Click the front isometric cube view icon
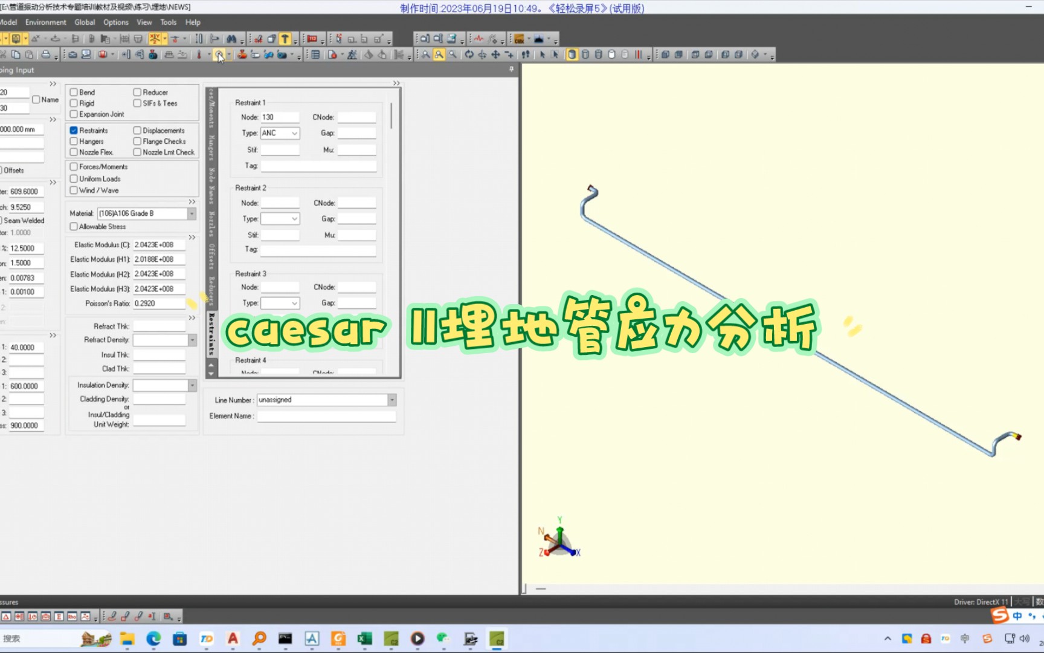1044x653 pixels. 665,55
